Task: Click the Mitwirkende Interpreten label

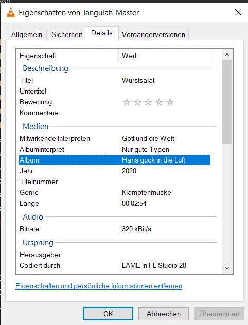Action: (55, 138)
